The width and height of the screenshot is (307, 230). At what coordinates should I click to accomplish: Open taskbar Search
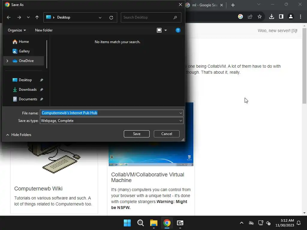(141, 223)
